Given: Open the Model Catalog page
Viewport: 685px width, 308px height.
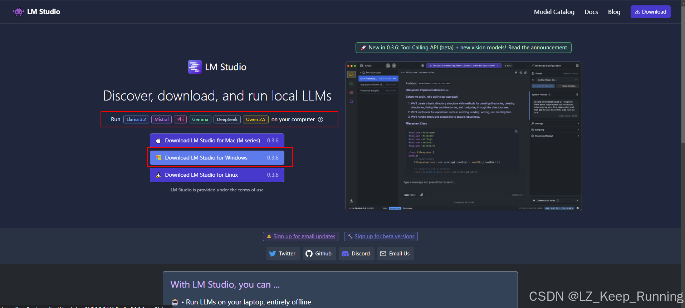Looking at the screenshot, I should (554, 12).
